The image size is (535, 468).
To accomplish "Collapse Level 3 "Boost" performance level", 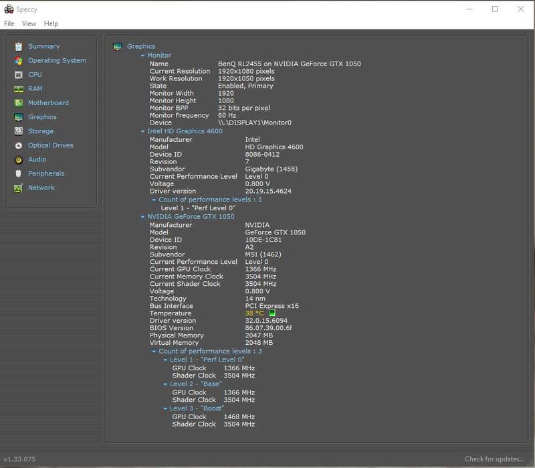I will (x=165, y=408).
